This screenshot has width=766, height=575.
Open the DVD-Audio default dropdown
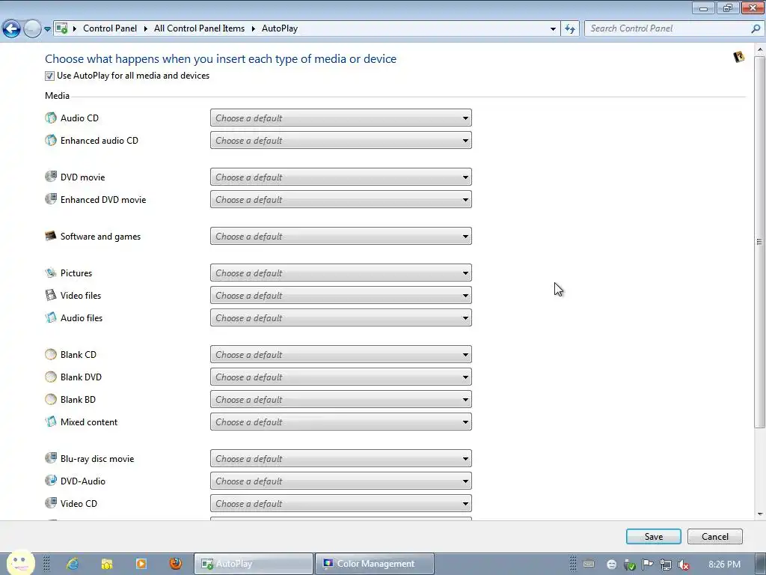(x=341, y=481)
